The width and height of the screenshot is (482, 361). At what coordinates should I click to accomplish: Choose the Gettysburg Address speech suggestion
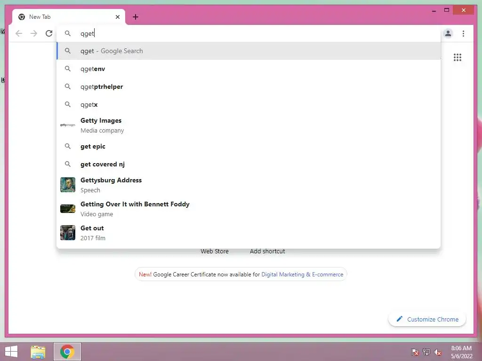point(249,185)
